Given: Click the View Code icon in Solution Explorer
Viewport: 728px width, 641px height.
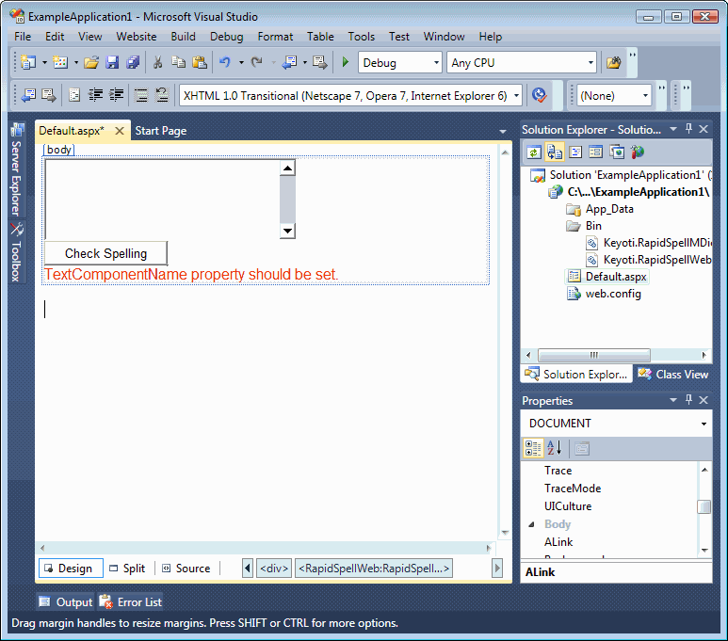Looking at the screenshot, I should point(575,152).
